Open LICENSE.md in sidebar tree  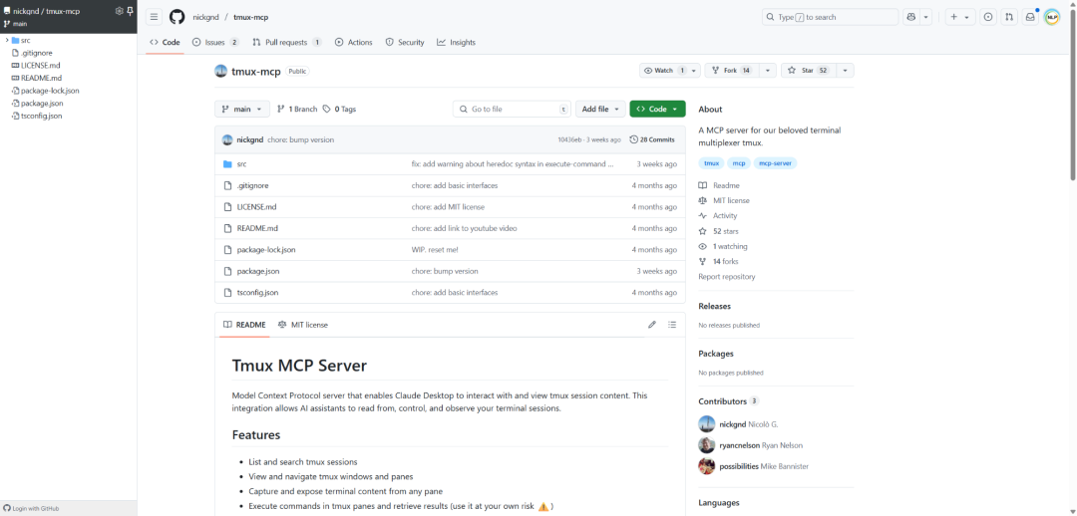pos(41,65)
